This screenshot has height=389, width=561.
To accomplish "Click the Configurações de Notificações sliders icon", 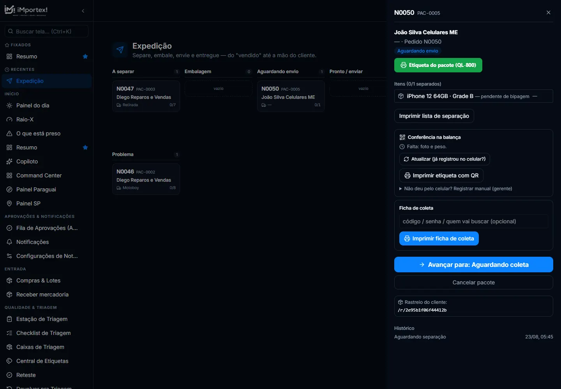I will (x=9, y=256).
